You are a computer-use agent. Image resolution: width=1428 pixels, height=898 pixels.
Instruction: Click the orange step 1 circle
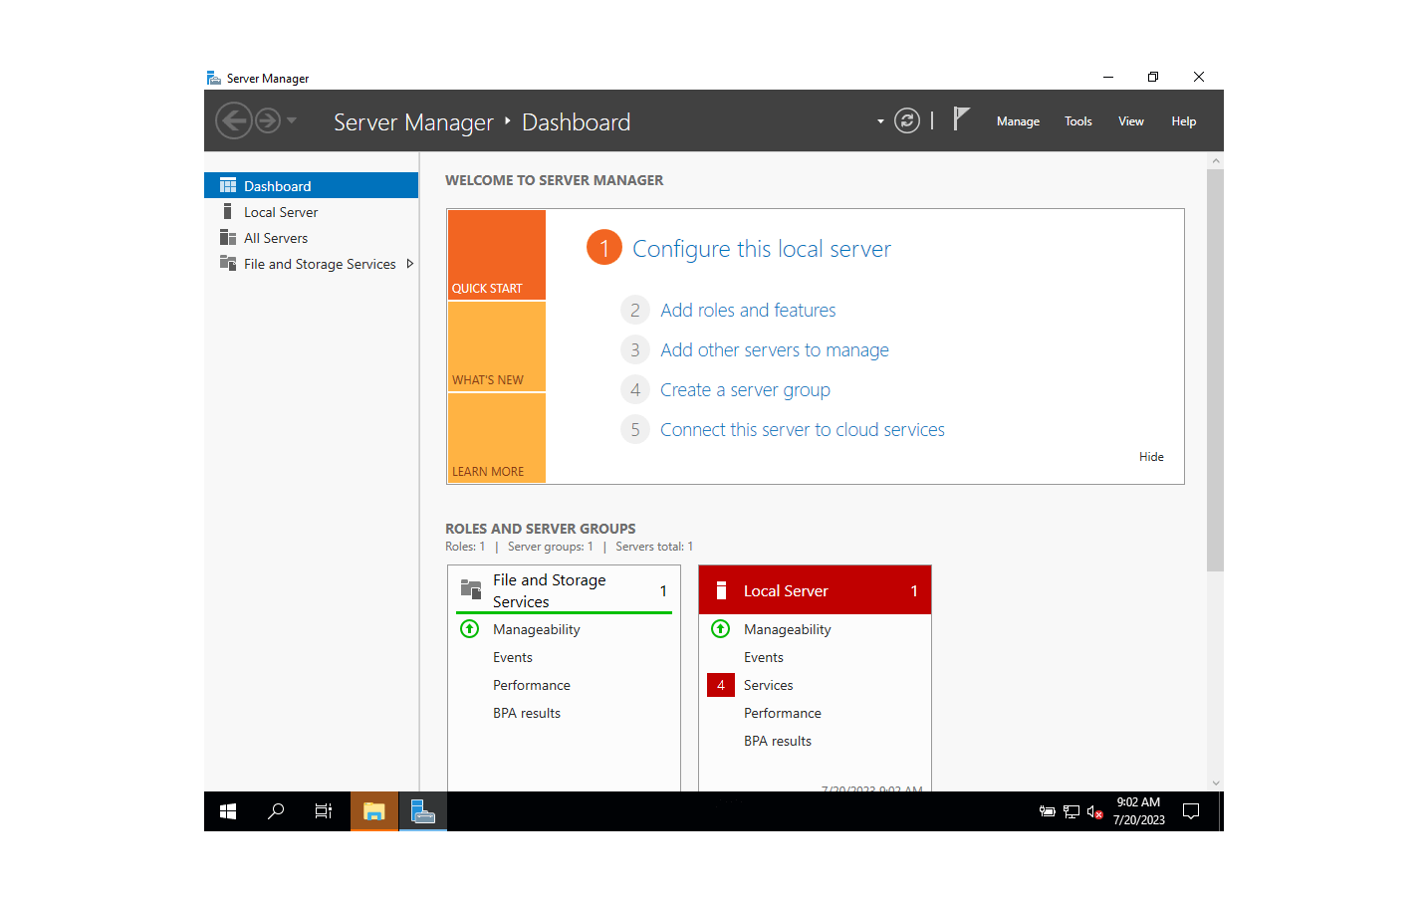604,247
